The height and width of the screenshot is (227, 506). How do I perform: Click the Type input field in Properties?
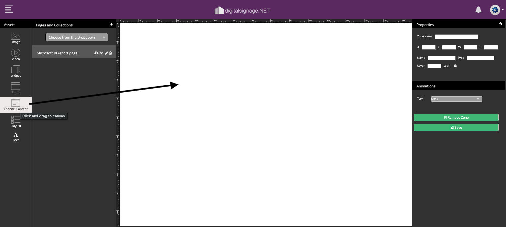480,58
